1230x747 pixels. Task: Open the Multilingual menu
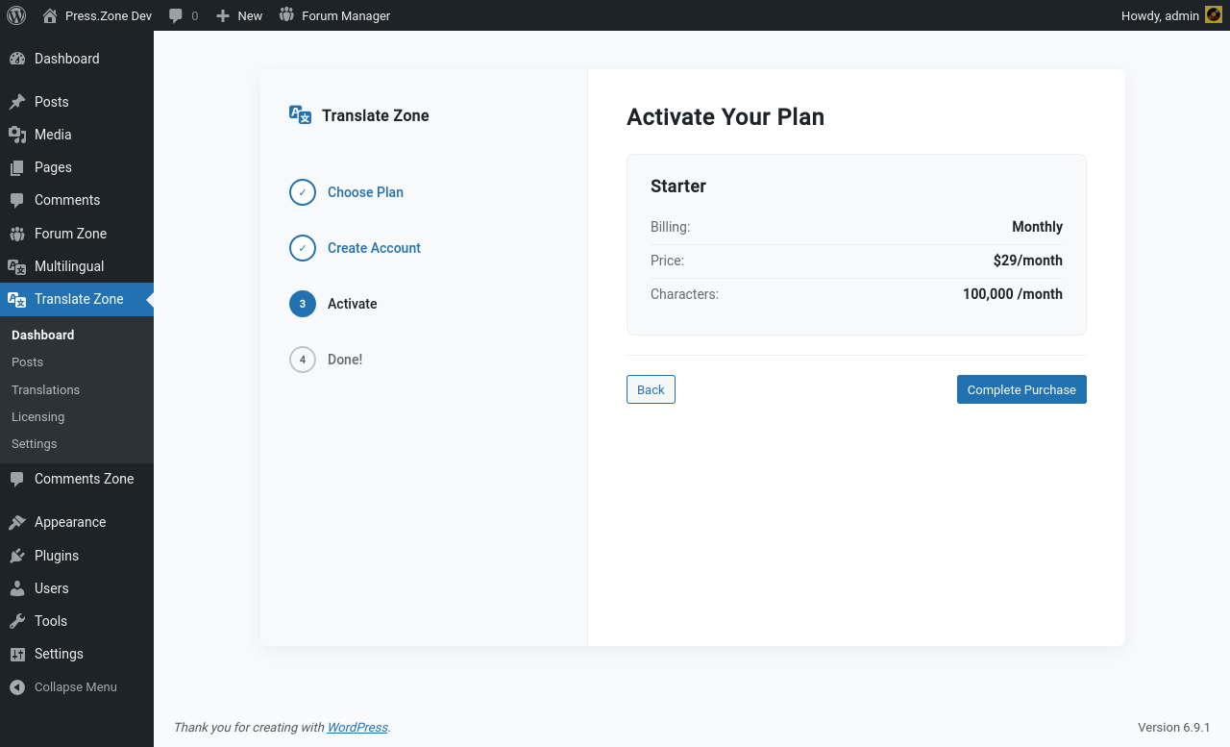tap(77, 266)
